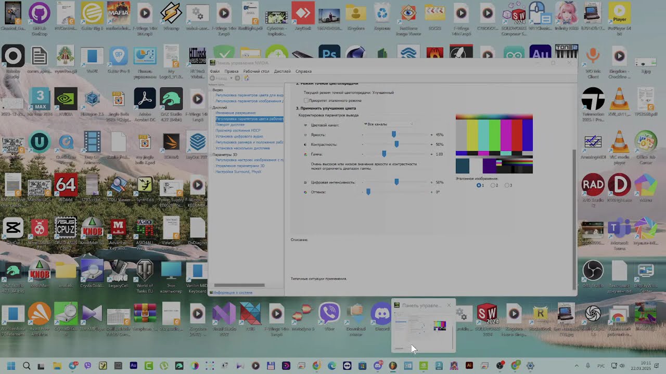
Task: Click the Информация о системе link
Action: click(232, 292)
